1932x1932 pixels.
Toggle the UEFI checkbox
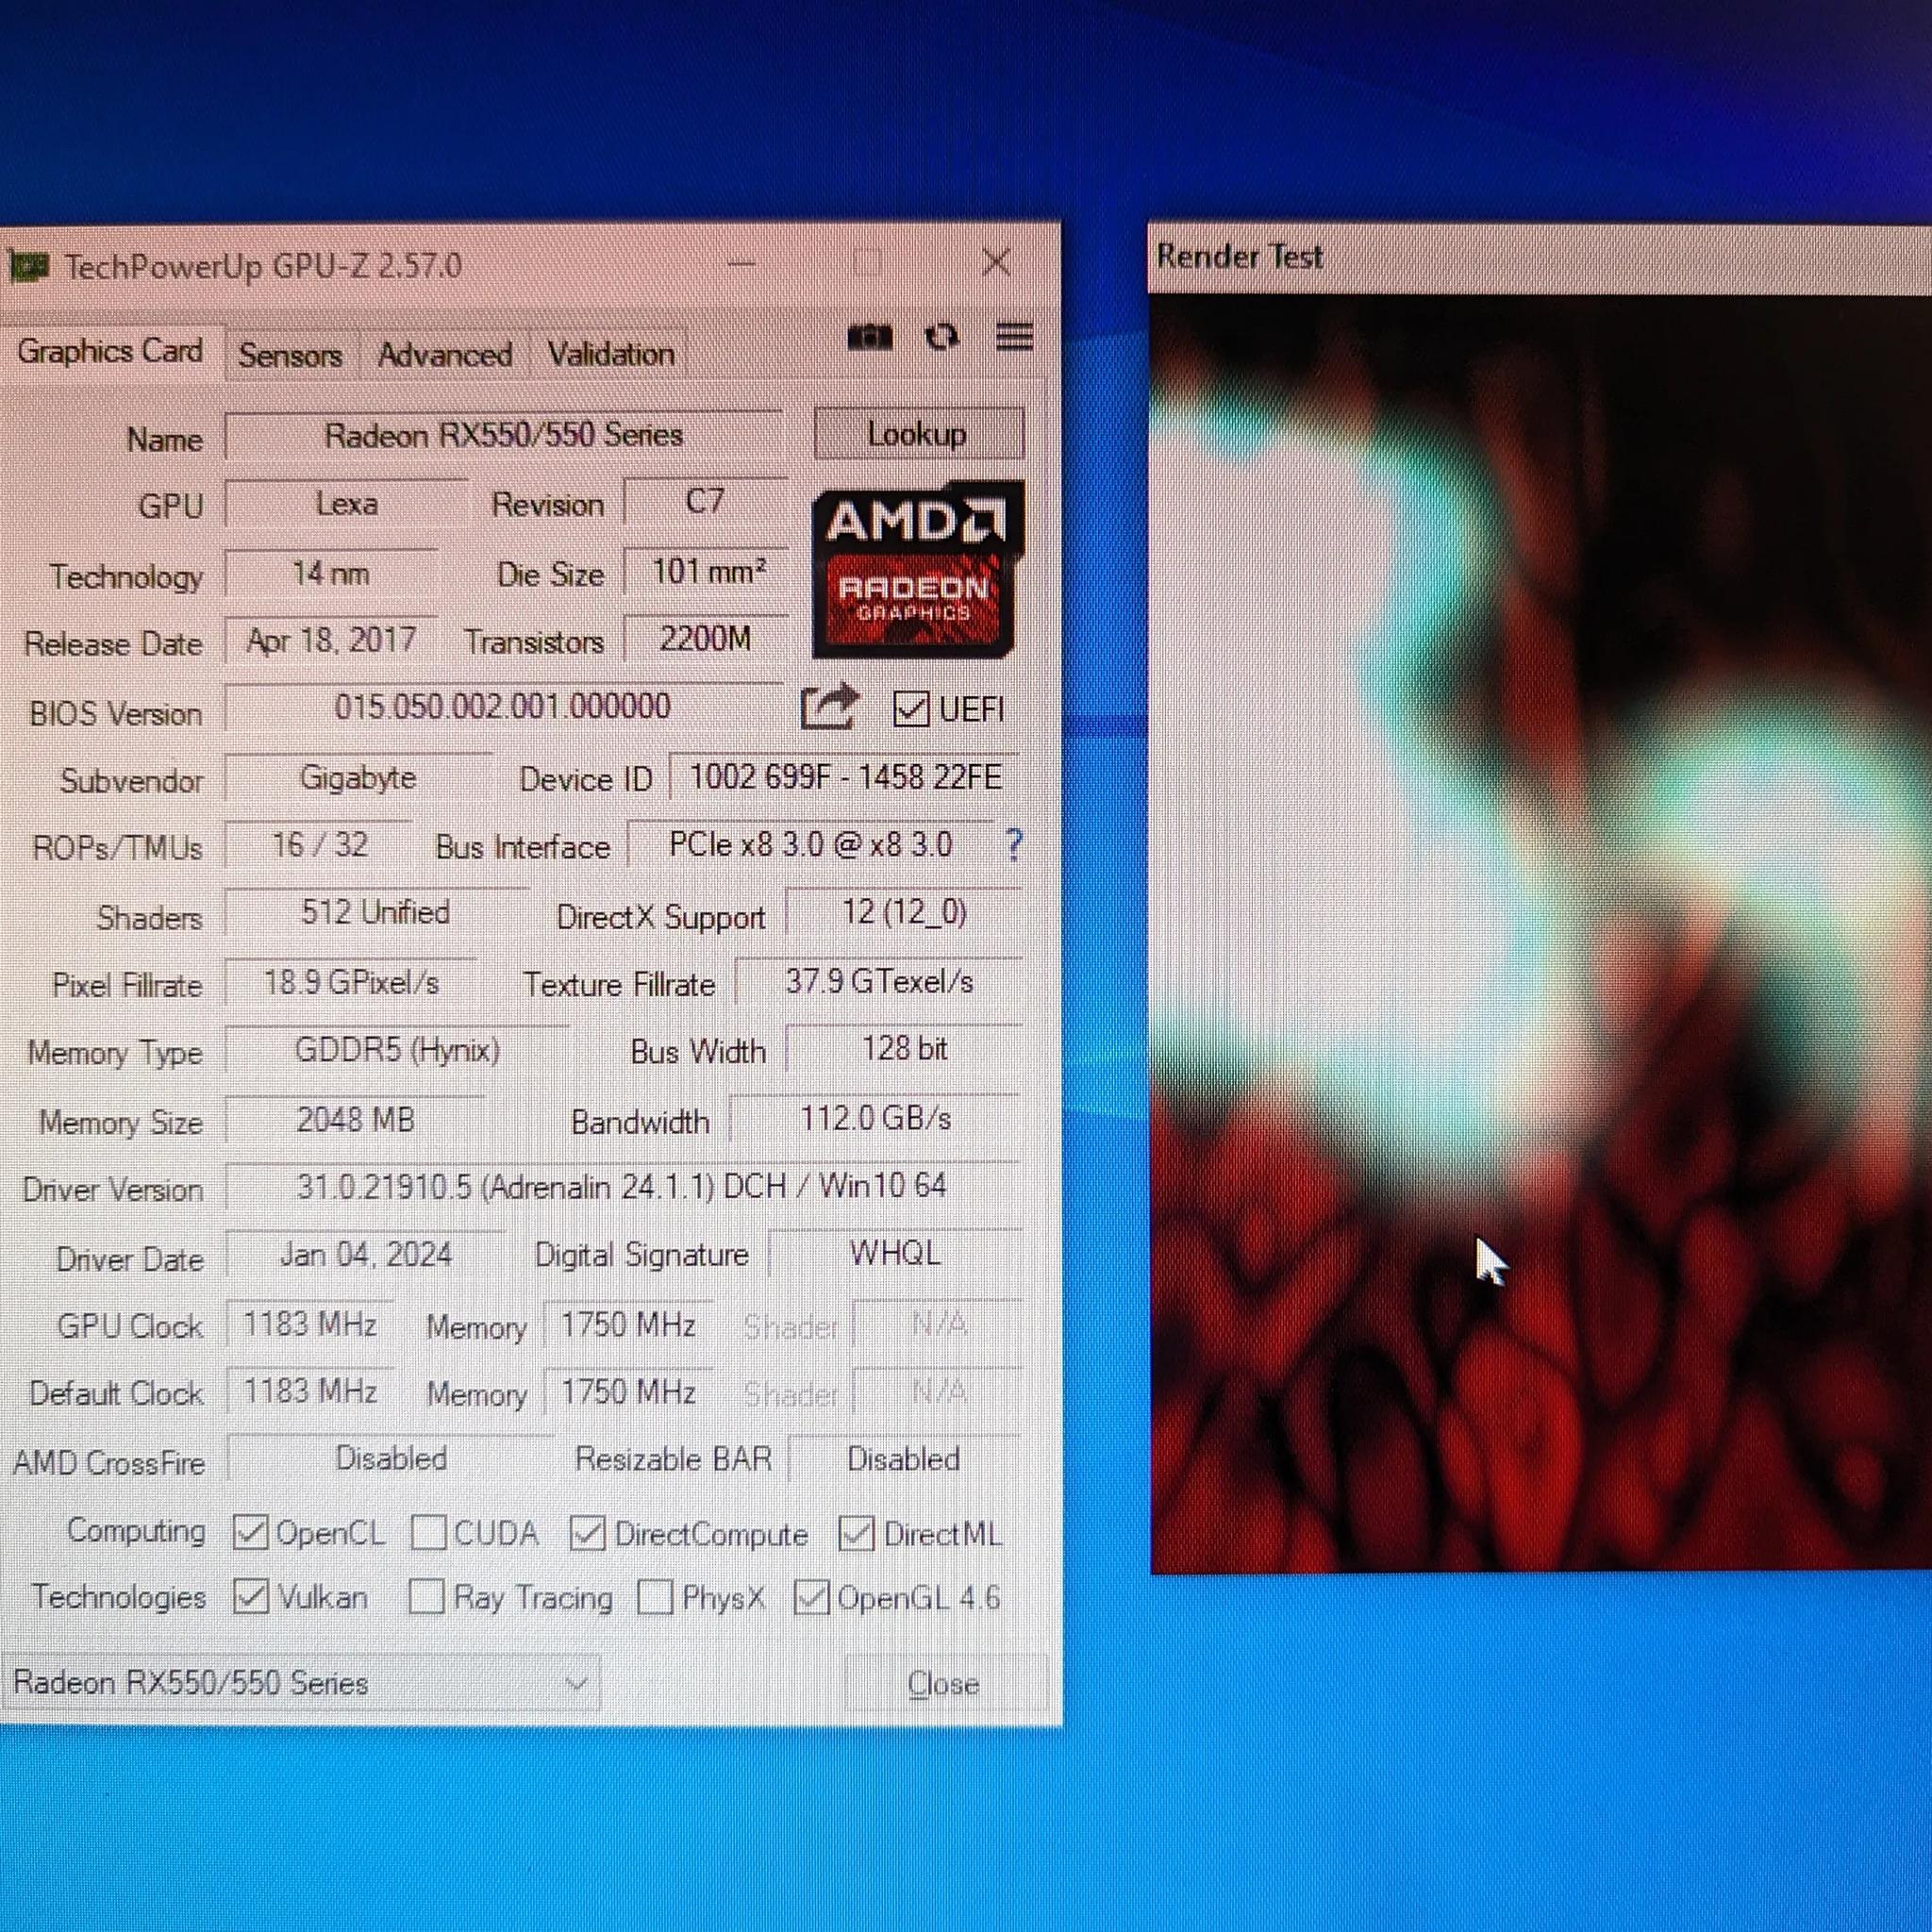pyautogui.click(x=911, y=709)
